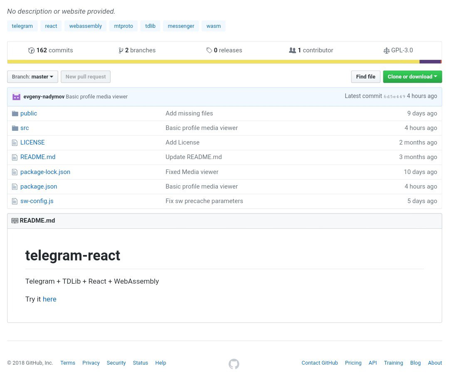Open the Training footer link
The image size is (449, 380).
(x=393, y=363)
